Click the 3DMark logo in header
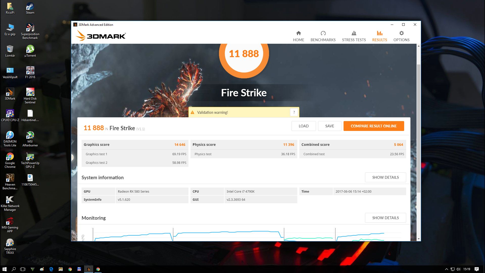The width and height of the screenshot is (485, 273). pyautogui.click(x=101, y=36)
